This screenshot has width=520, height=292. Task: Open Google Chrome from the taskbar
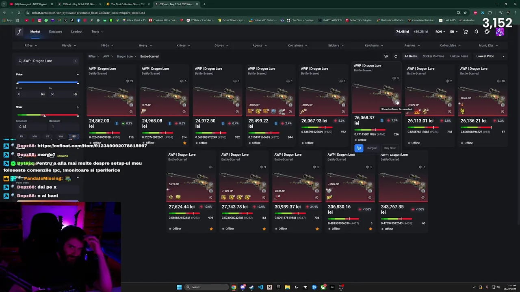click(x=234, y=287)
